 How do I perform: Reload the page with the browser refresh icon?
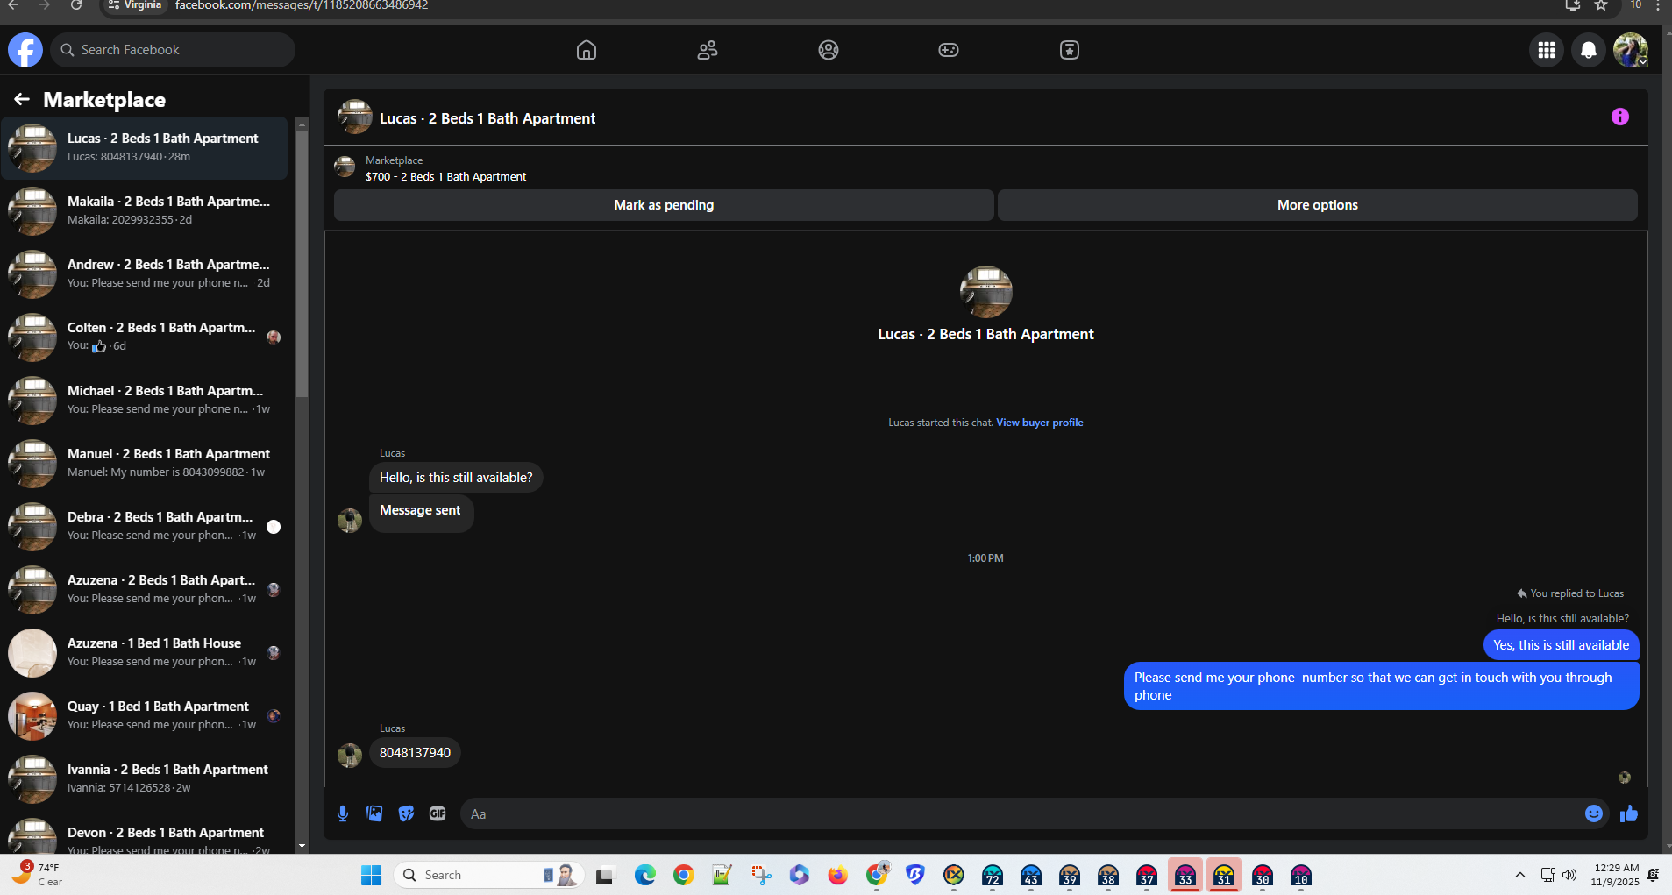[x=76, y=5]
